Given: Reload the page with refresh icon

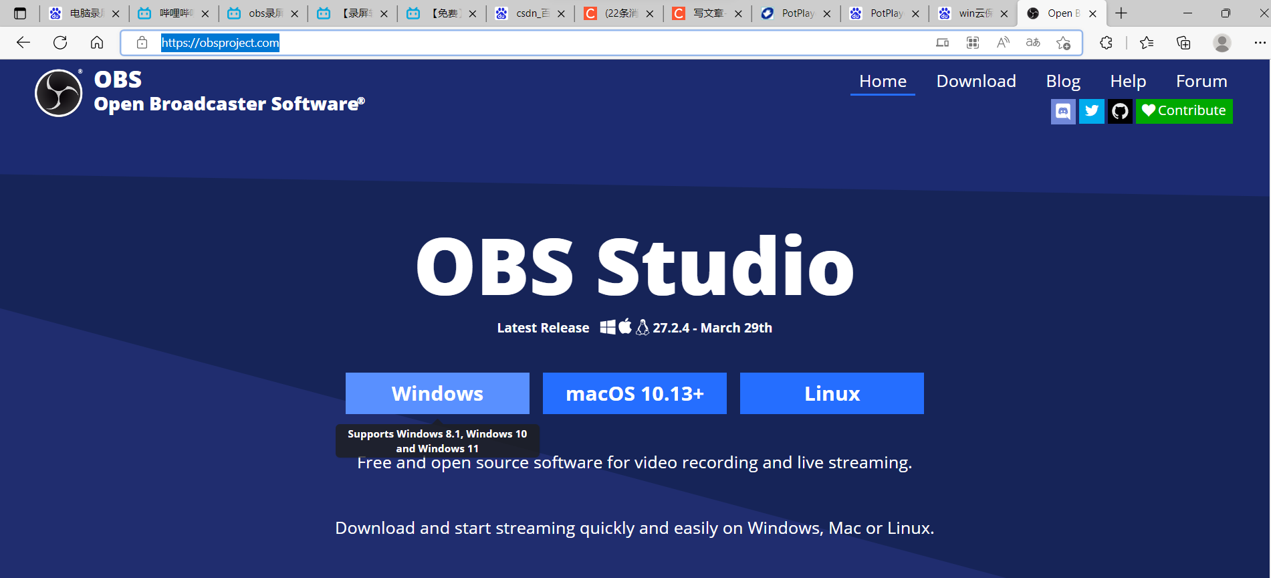Looking at the screenshot, I should click(60, 43).
